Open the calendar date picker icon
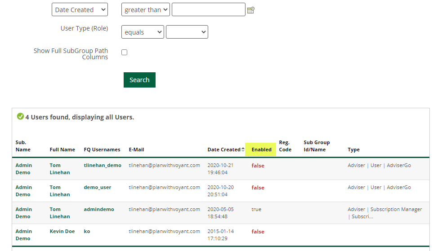This screenshot has height=251, width=433. tap(251, 10)
